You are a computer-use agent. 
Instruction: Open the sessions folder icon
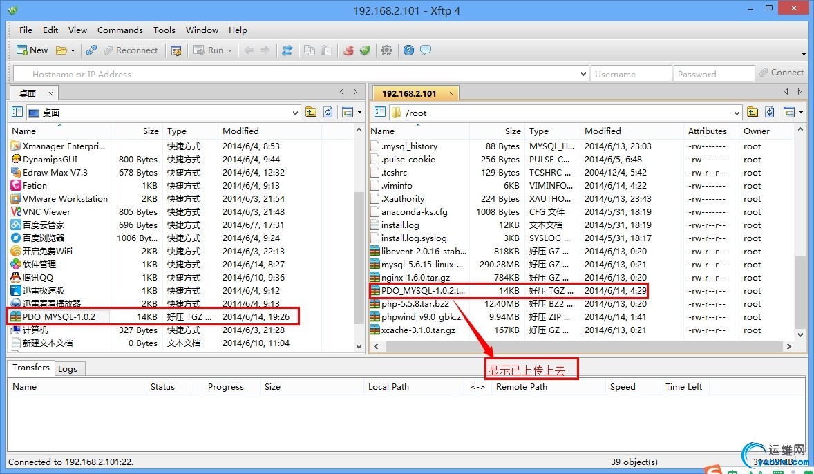[x=61, y=50]
